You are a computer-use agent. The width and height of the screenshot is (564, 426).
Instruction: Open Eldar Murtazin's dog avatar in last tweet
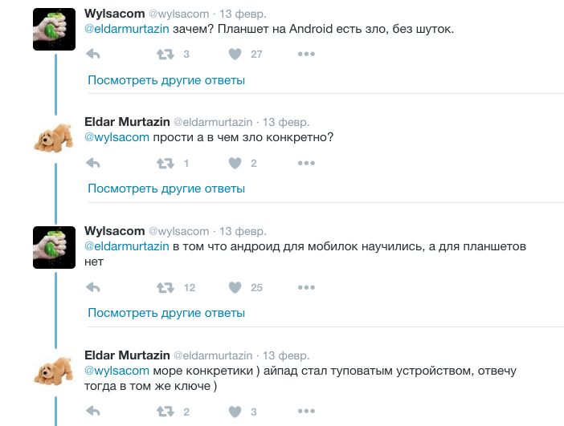coord(54,371)
